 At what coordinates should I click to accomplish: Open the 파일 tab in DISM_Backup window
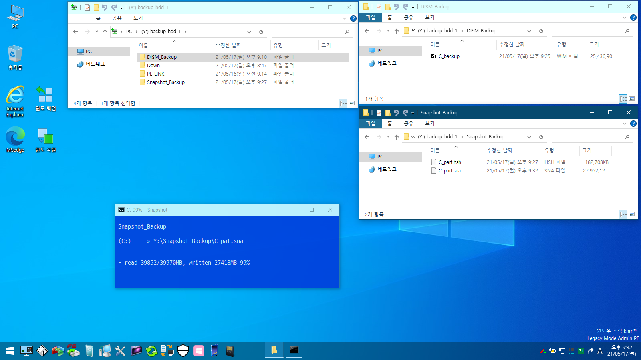pyautogui.click(x=371, y=17)
